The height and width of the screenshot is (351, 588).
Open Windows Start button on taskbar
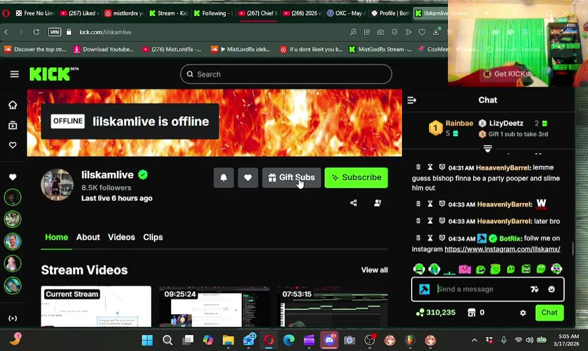(x=147, y=340)
